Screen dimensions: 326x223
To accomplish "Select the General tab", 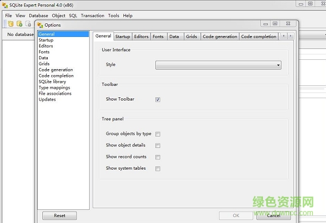I will point(103,36).
